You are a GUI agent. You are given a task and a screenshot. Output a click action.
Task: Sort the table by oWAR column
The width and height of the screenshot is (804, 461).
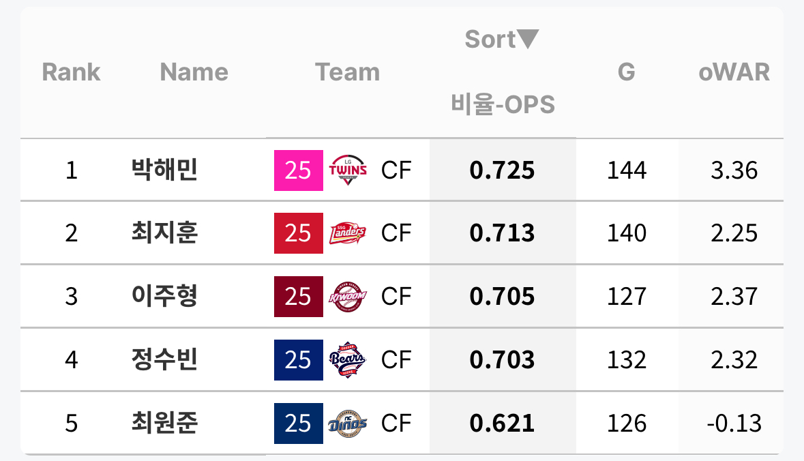tap(734, 72)
